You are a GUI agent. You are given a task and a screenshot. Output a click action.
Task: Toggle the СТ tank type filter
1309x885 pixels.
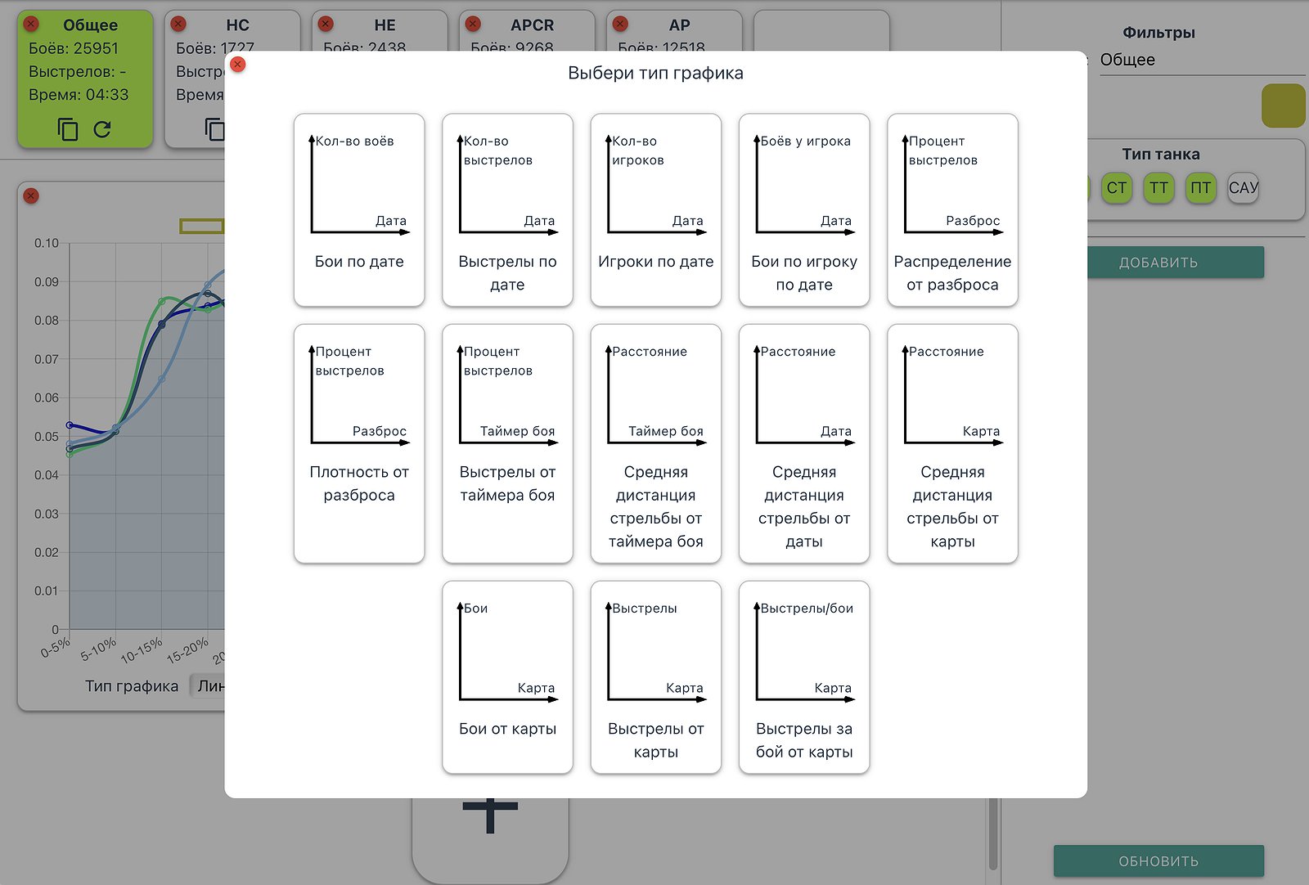point(1116,188)
